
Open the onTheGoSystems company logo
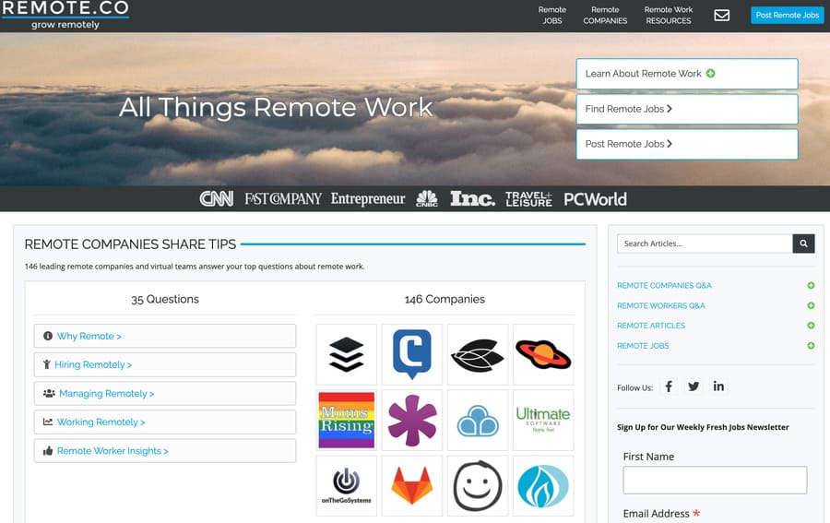click(347, 485)
